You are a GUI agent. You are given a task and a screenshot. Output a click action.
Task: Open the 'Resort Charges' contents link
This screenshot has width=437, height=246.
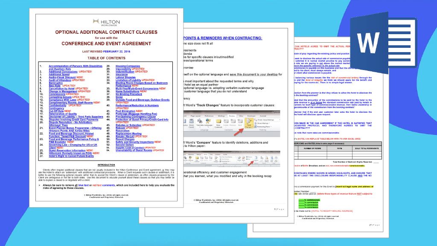pyautogui.click(x=125, y=139)
